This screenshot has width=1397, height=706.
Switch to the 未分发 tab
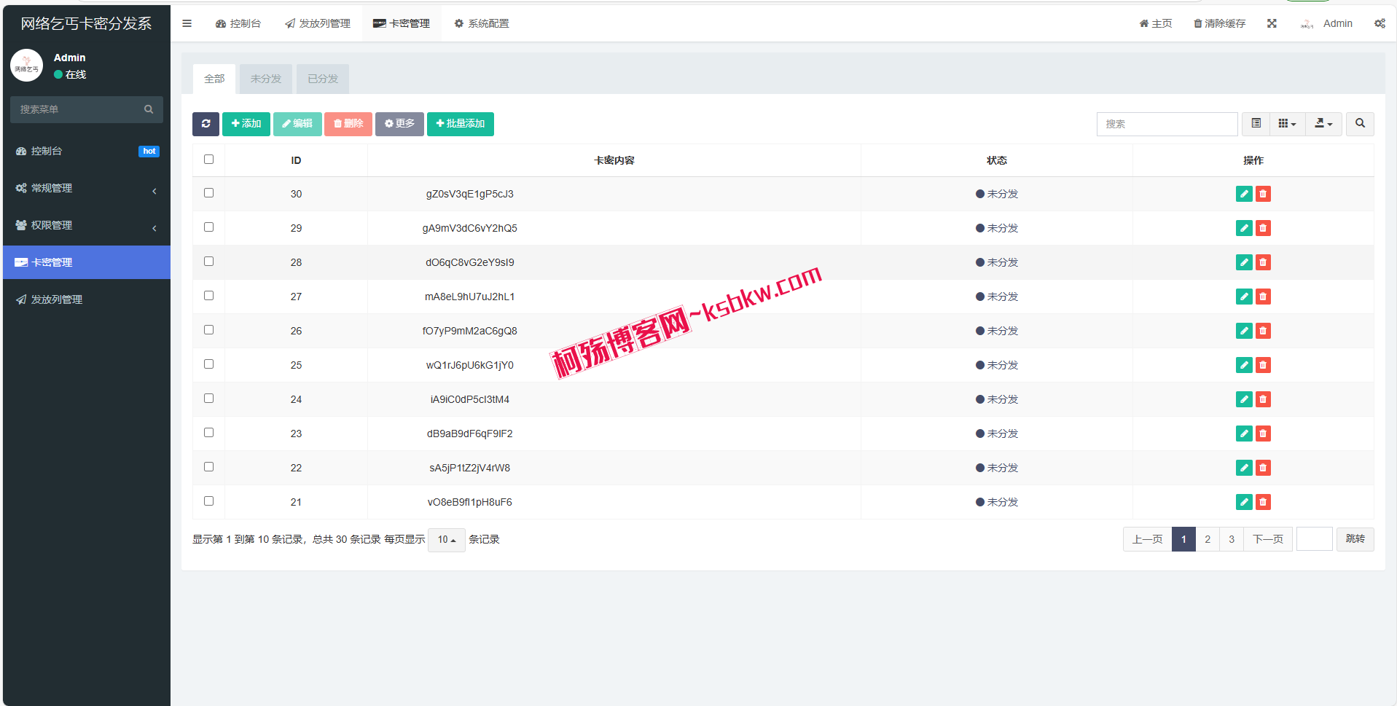tap(266, 79)
